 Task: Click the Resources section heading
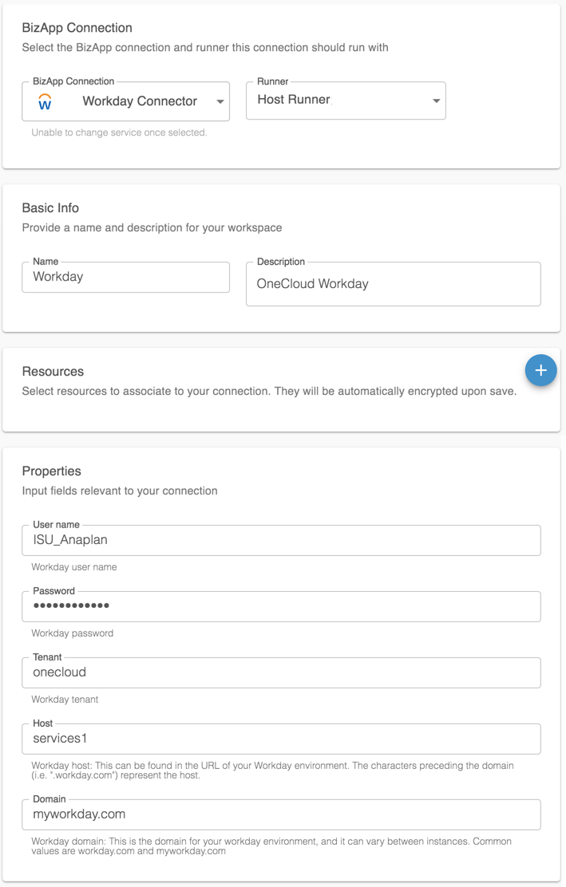click(53, 371)
